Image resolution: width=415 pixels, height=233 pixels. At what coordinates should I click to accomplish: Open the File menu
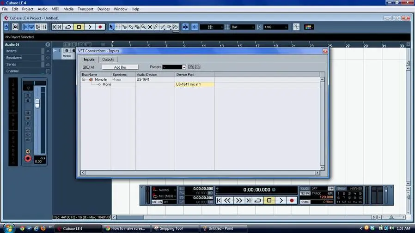click(5, 9)
